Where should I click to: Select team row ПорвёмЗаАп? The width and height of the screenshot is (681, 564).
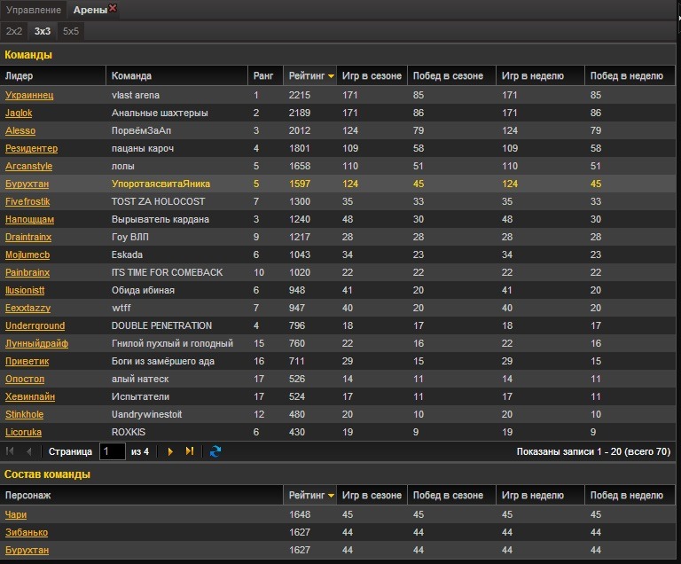pos(338,130)
